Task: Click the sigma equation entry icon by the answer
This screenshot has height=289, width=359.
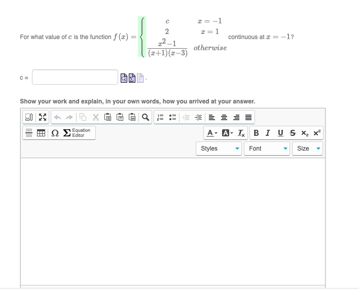Action: (x=132, y=78)
